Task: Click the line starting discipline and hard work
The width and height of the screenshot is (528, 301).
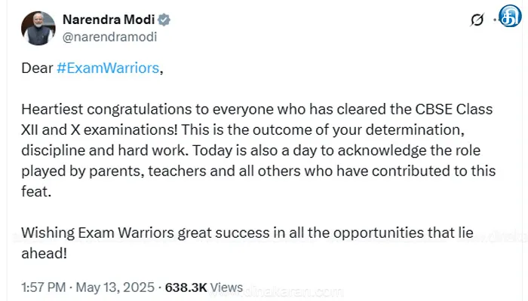Action: point(251,150)
